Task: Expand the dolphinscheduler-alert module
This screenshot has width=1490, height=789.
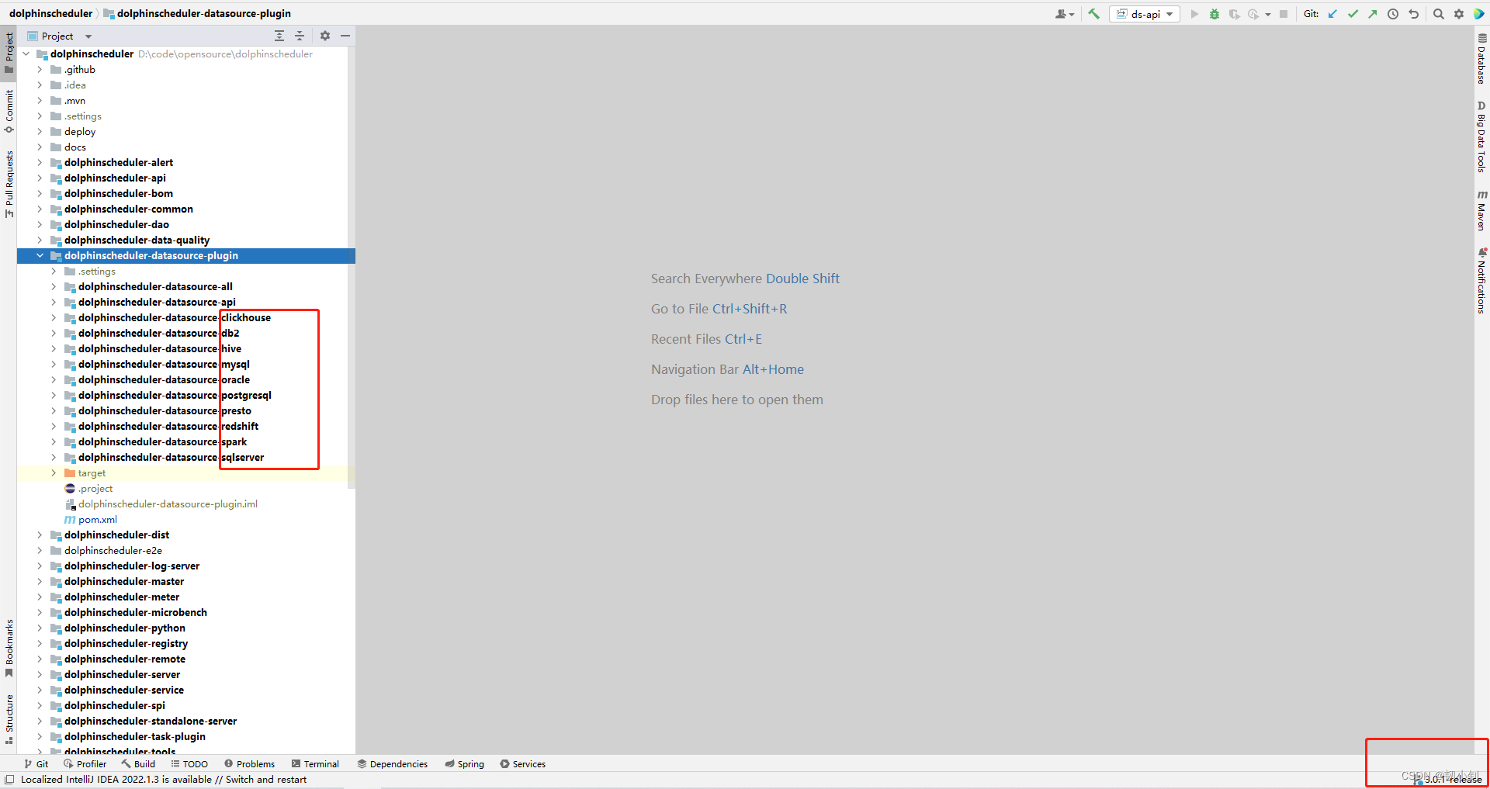Action: 40,163
